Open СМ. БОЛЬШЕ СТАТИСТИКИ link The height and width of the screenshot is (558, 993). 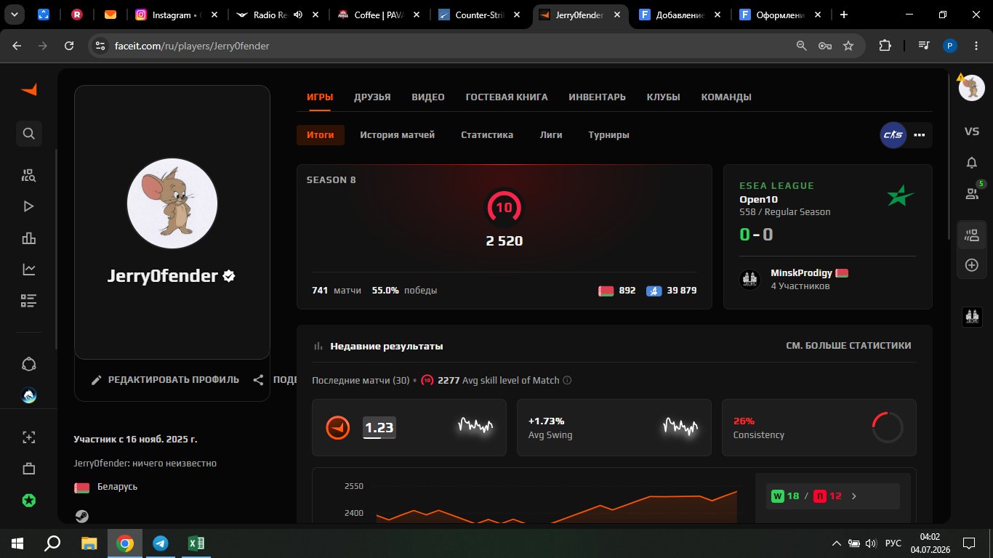pyautogui.click(x=848, y=346)
